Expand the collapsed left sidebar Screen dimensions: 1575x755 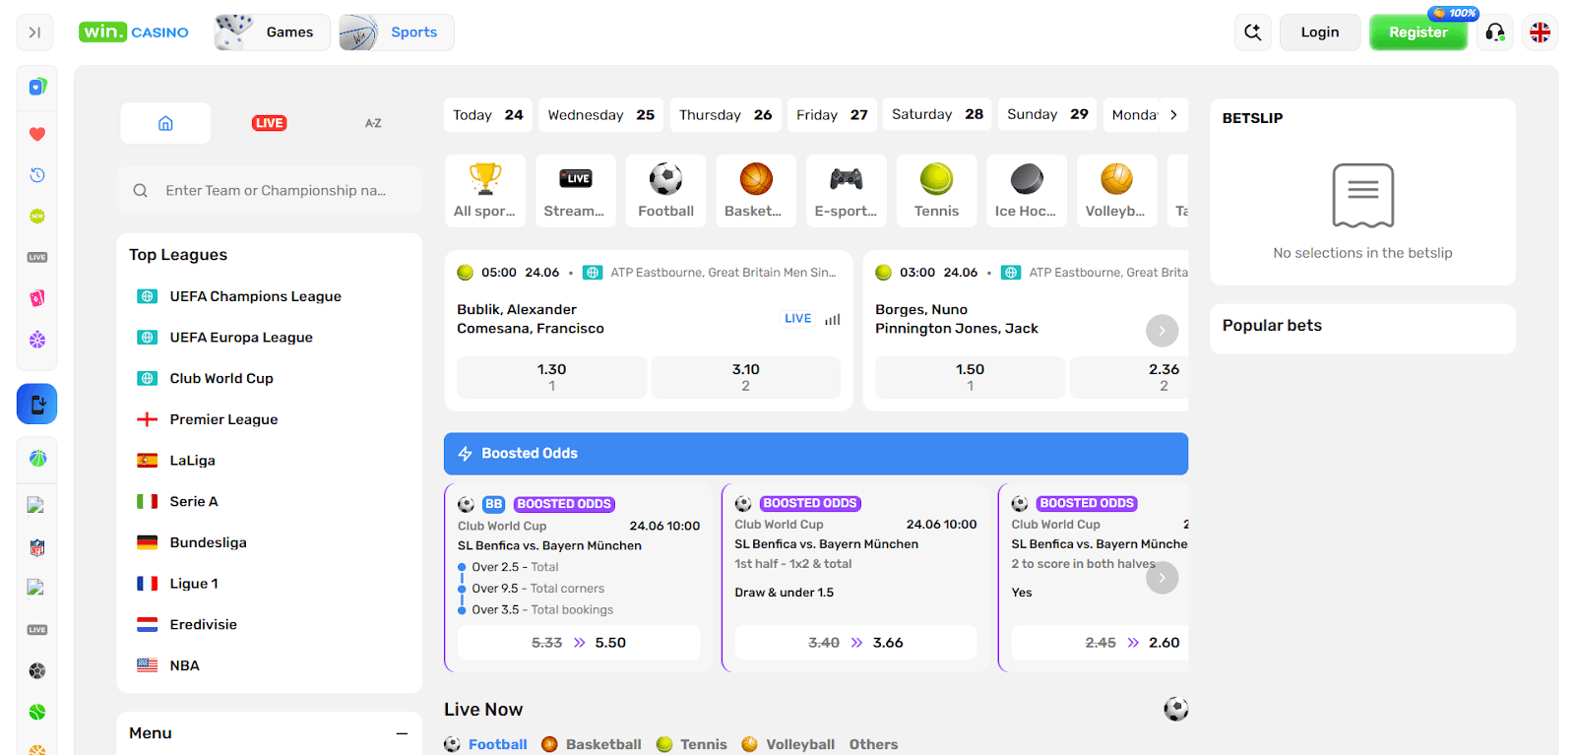pyautogui.click(x=34, y=32)
